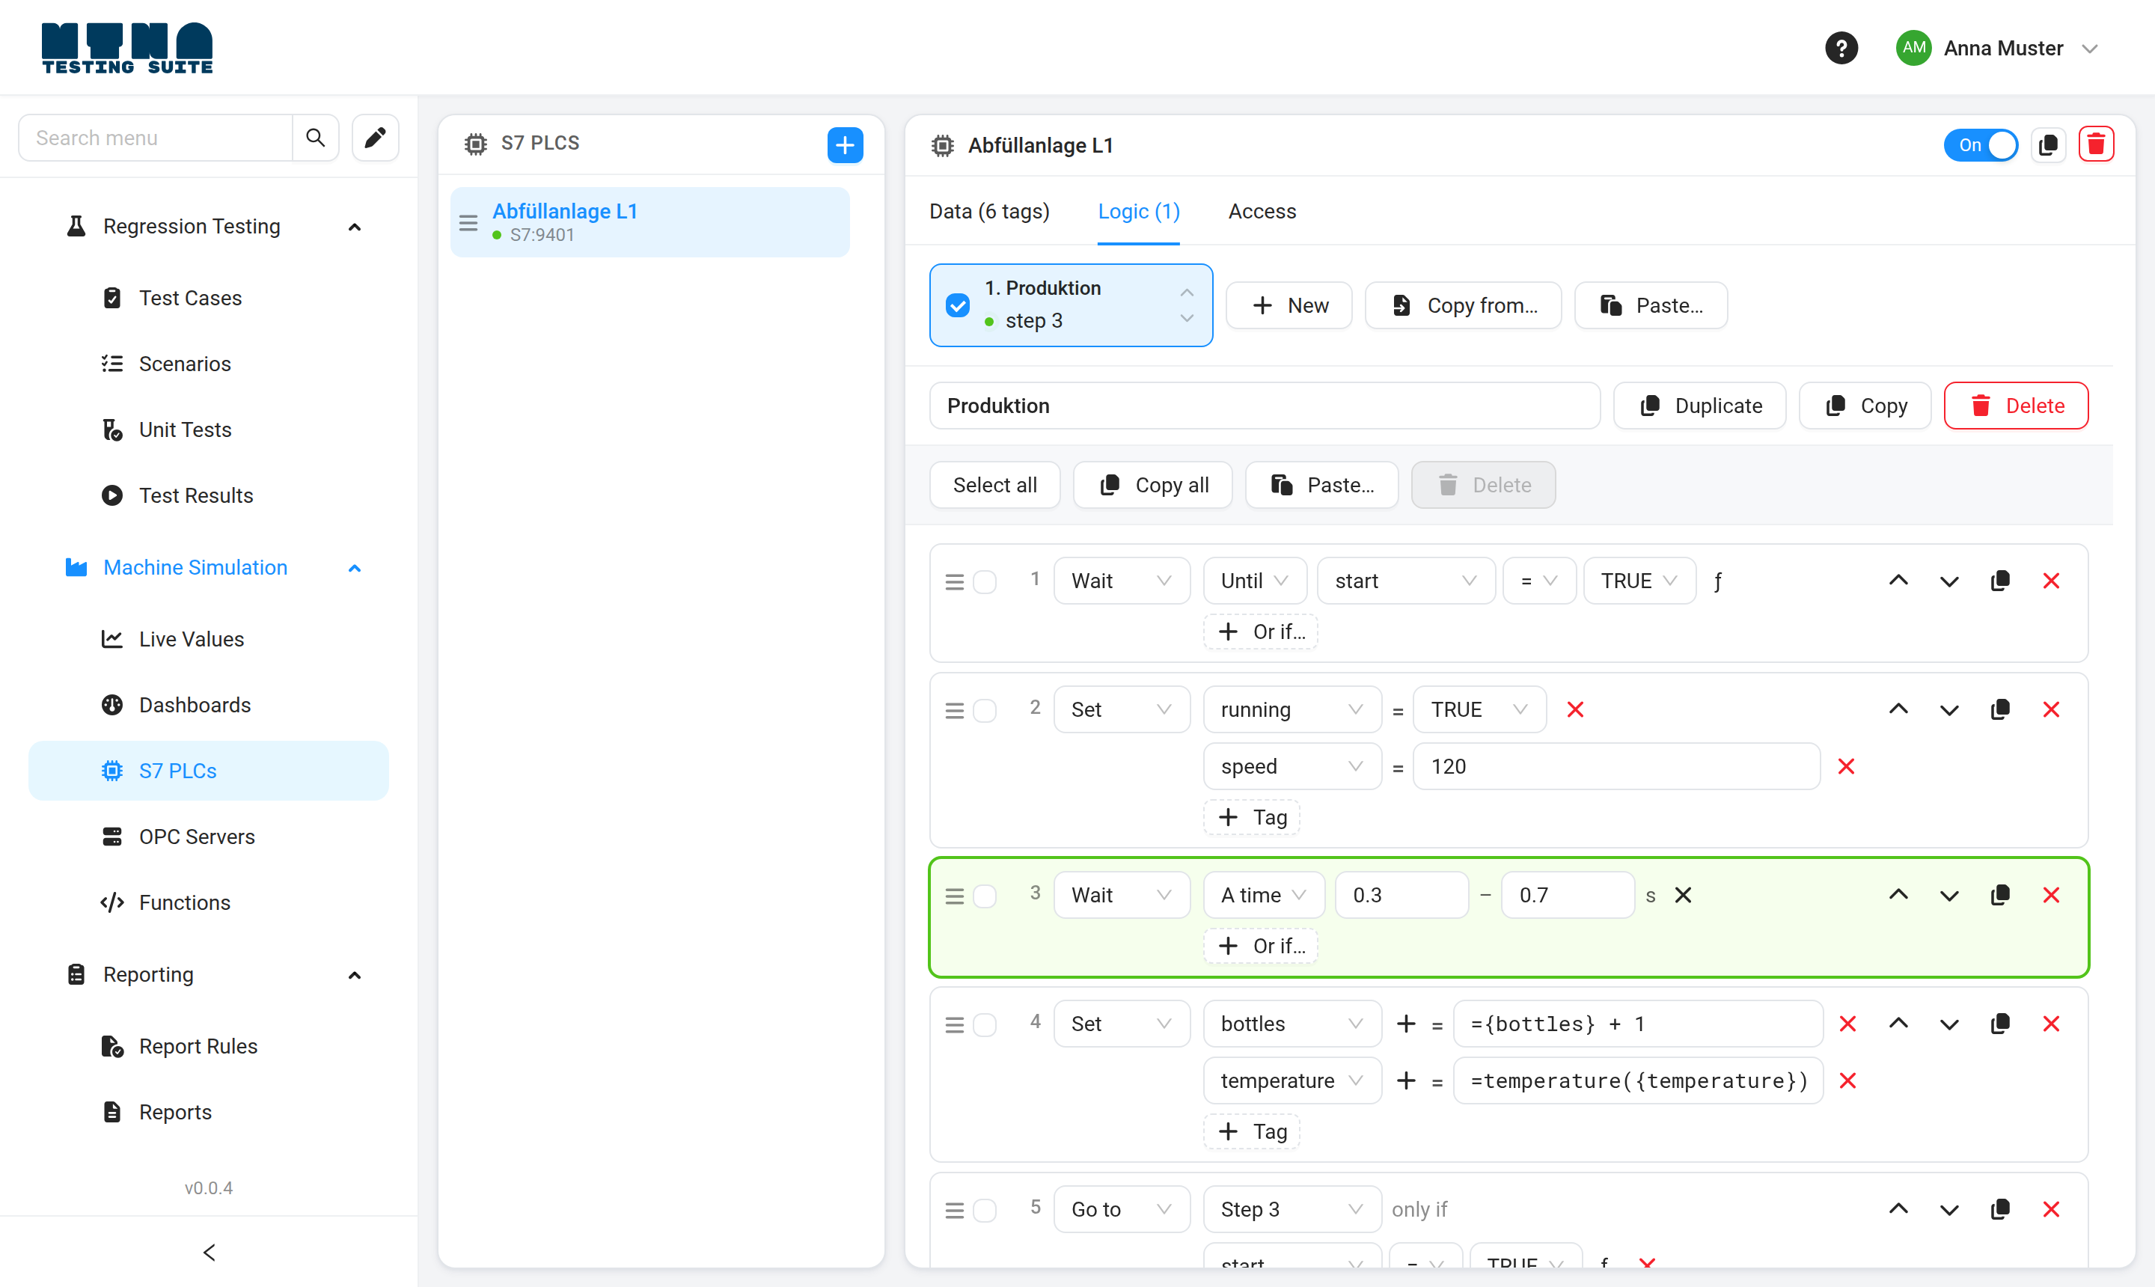Click drag handle icon of Abfüllanlage L1
2155x1287 pixels.
pyautogui.click(x=468, y=223)
